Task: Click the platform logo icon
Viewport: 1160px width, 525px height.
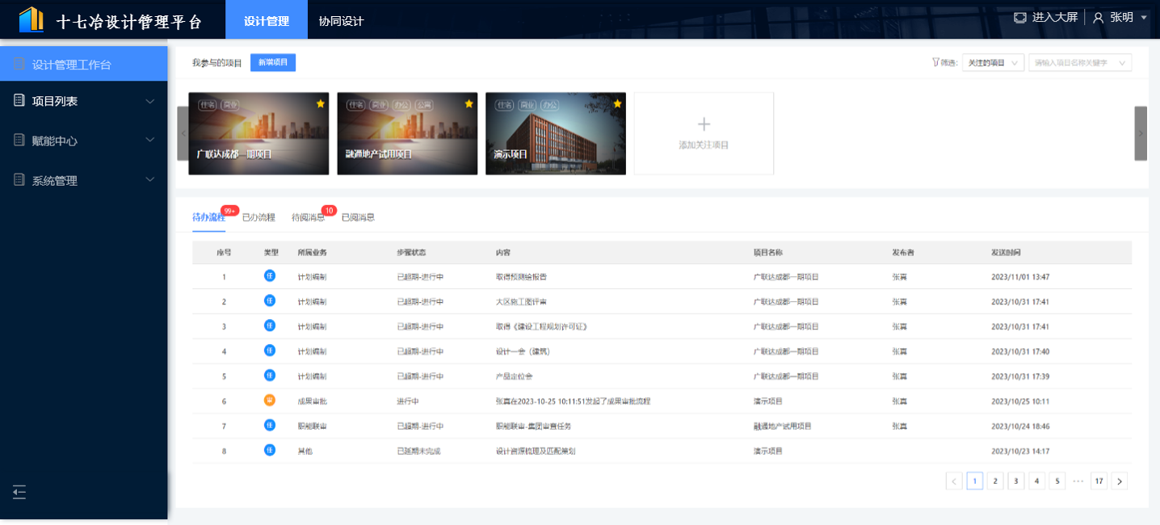Action: pos(32,19)
